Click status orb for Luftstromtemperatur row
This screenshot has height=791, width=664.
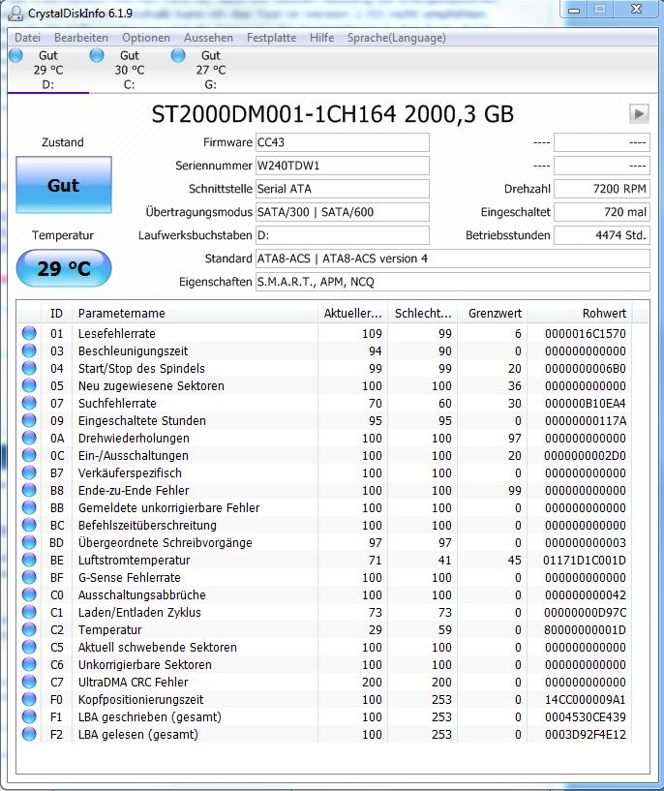pyautogui.click(x=29, y=560)
